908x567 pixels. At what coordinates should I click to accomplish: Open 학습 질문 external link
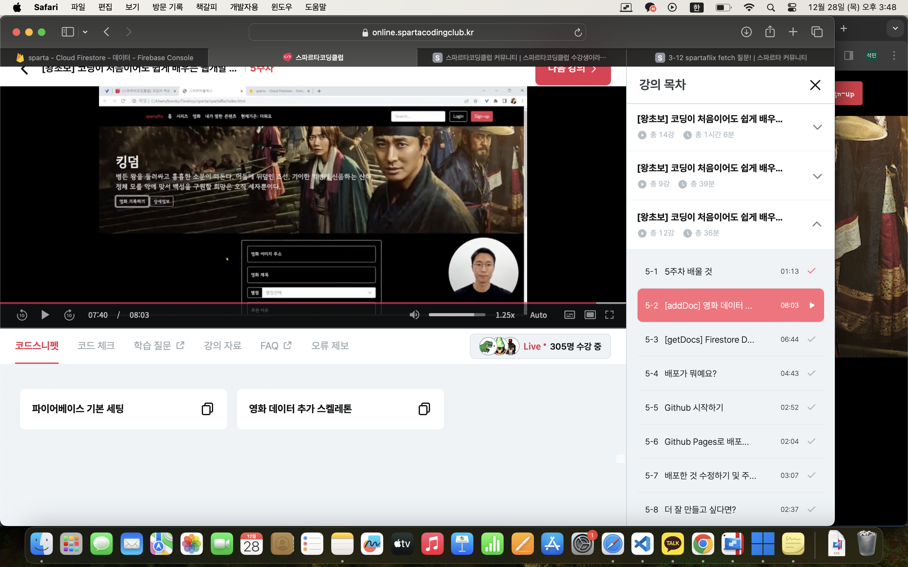pyautogui.click(x=159, y=346)
